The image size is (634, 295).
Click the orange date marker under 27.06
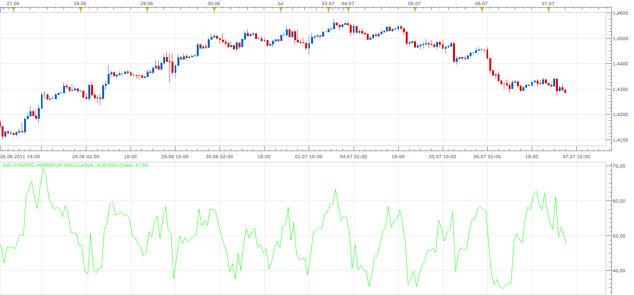[13, 10]
